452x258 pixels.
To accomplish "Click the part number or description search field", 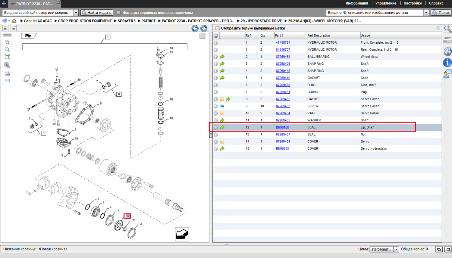I will (375, 13).
